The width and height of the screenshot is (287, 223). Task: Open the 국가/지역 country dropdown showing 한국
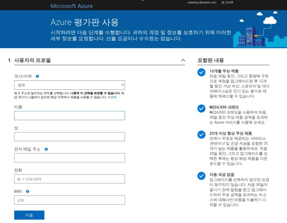pyautogui.click(x=70, y=85)
